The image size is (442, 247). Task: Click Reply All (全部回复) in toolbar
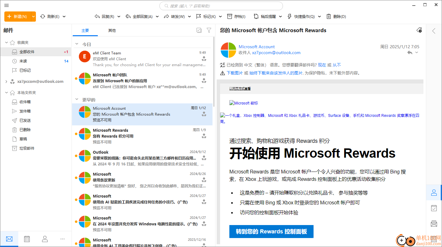(x=139, y=16)
